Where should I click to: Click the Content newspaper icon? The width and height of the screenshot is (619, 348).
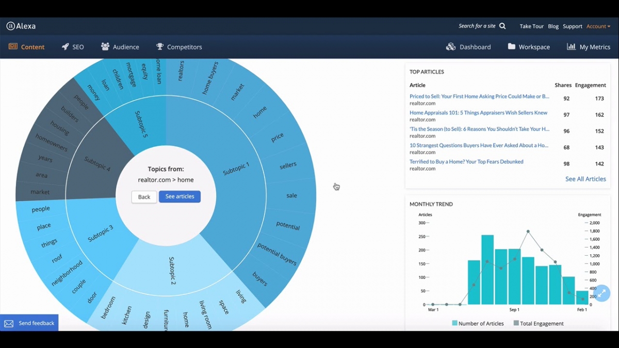tap(13, 47)
